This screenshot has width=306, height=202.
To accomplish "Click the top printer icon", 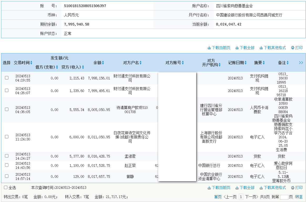I will click(x=293, y=48).
